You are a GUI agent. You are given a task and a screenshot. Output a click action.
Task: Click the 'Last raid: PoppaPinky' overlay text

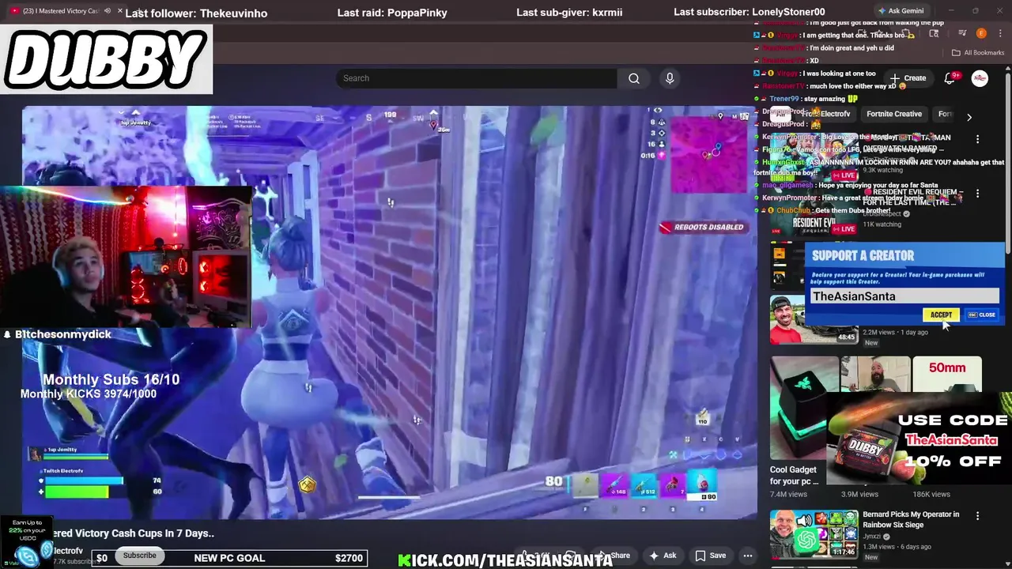coord(392,13)
